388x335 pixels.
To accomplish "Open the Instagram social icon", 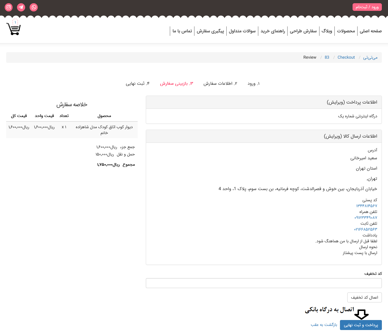I will pyautogui.click(x=8, y=7).
